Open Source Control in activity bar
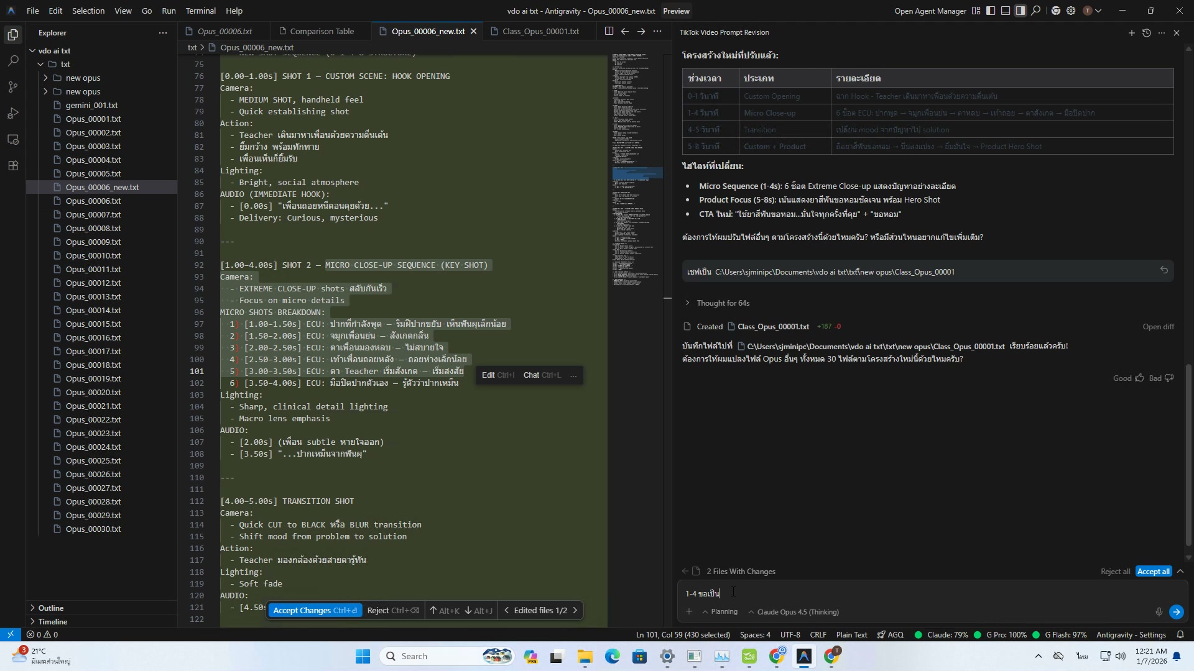This screenshot has height=671, width=1194. [x=13, y=87]
